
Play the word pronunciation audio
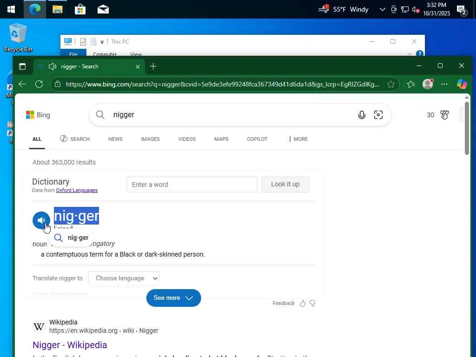tap(41, 220)
